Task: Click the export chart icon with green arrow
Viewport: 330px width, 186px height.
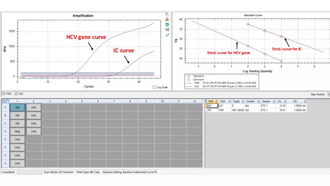Action: click(167, 24)
